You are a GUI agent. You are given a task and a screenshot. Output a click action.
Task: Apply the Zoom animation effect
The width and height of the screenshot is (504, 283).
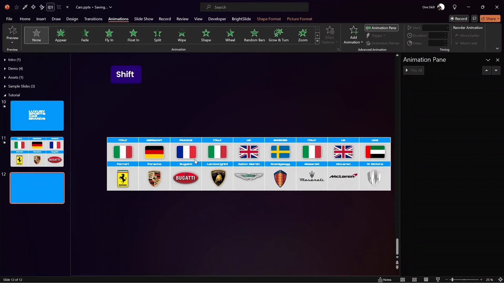[303, 35]
